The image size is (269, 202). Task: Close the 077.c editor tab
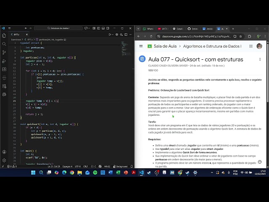click(27, 35)
